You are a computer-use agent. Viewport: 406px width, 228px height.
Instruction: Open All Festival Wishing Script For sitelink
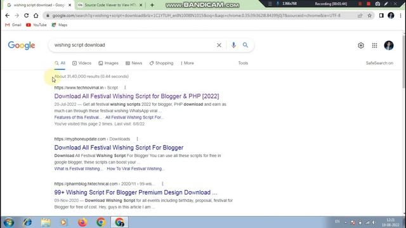coord(134,117)
